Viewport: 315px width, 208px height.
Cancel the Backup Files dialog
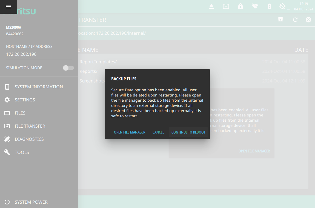(x=158, y=132)
